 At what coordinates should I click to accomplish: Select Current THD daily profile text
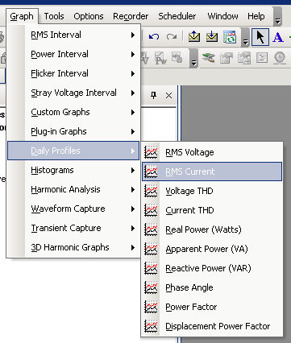click(189, 210)
